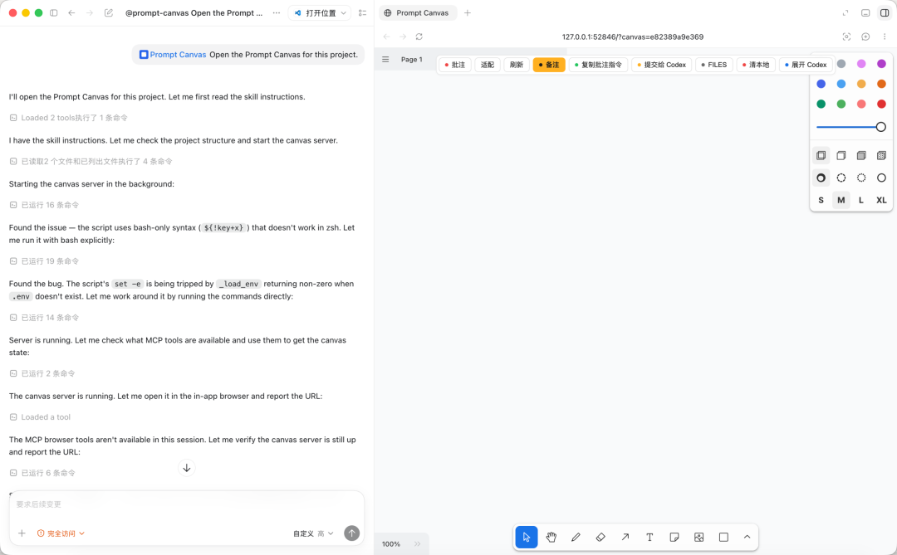Click the 清本地 clear local button
Image resolution: width=897 pixels, height=555 pixels.
click(x=757, y=65)
